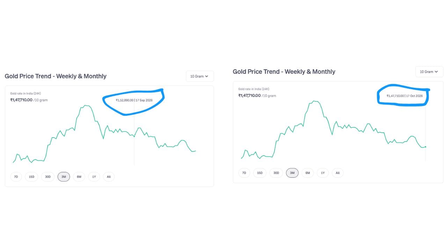The image size is (447, 251).
Task: Show All range on the 17 Oct chart
Action: click(x=338, y=173)
